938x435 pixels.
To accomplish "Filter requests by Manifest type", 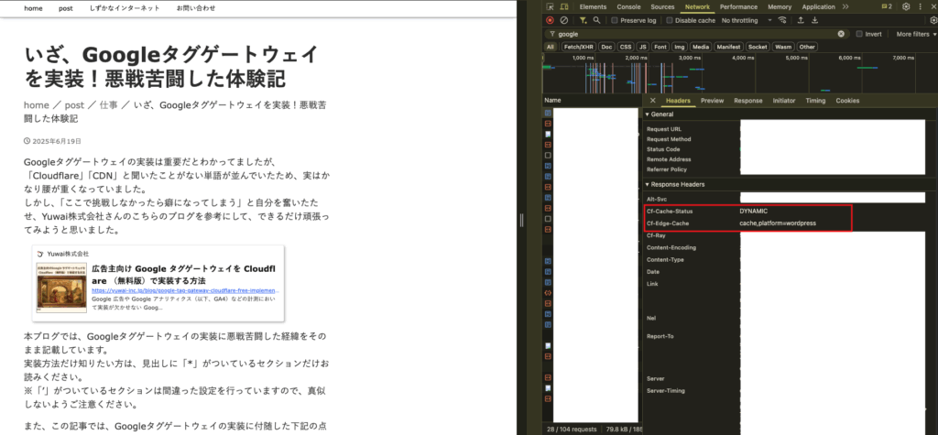I will (x=728, y=47).
